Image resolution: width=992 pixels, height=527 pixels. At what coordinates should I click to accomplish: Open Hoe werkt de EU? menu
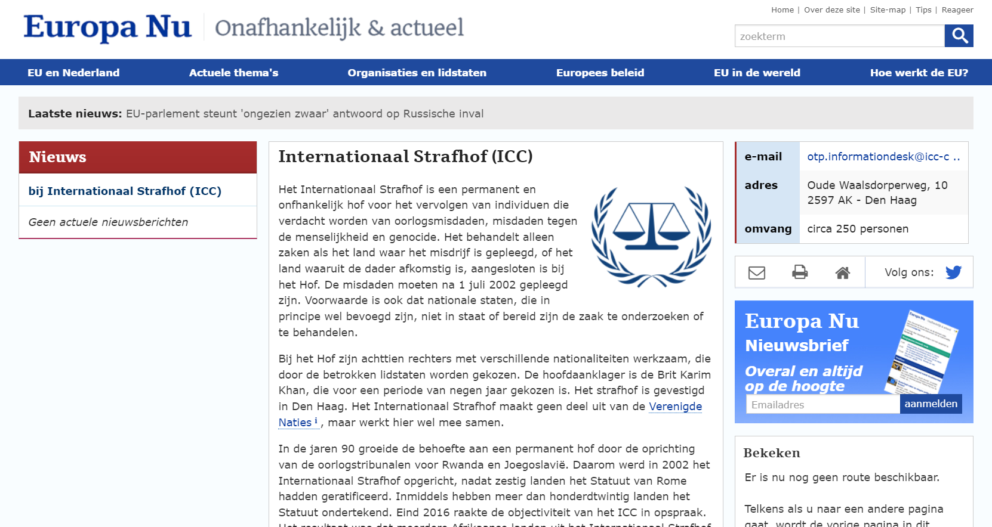click(x=919, y=73)
